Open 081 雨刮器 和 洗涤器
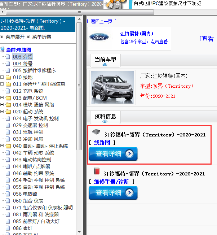The height and width of the screenshot is (235, 217). 36,215
